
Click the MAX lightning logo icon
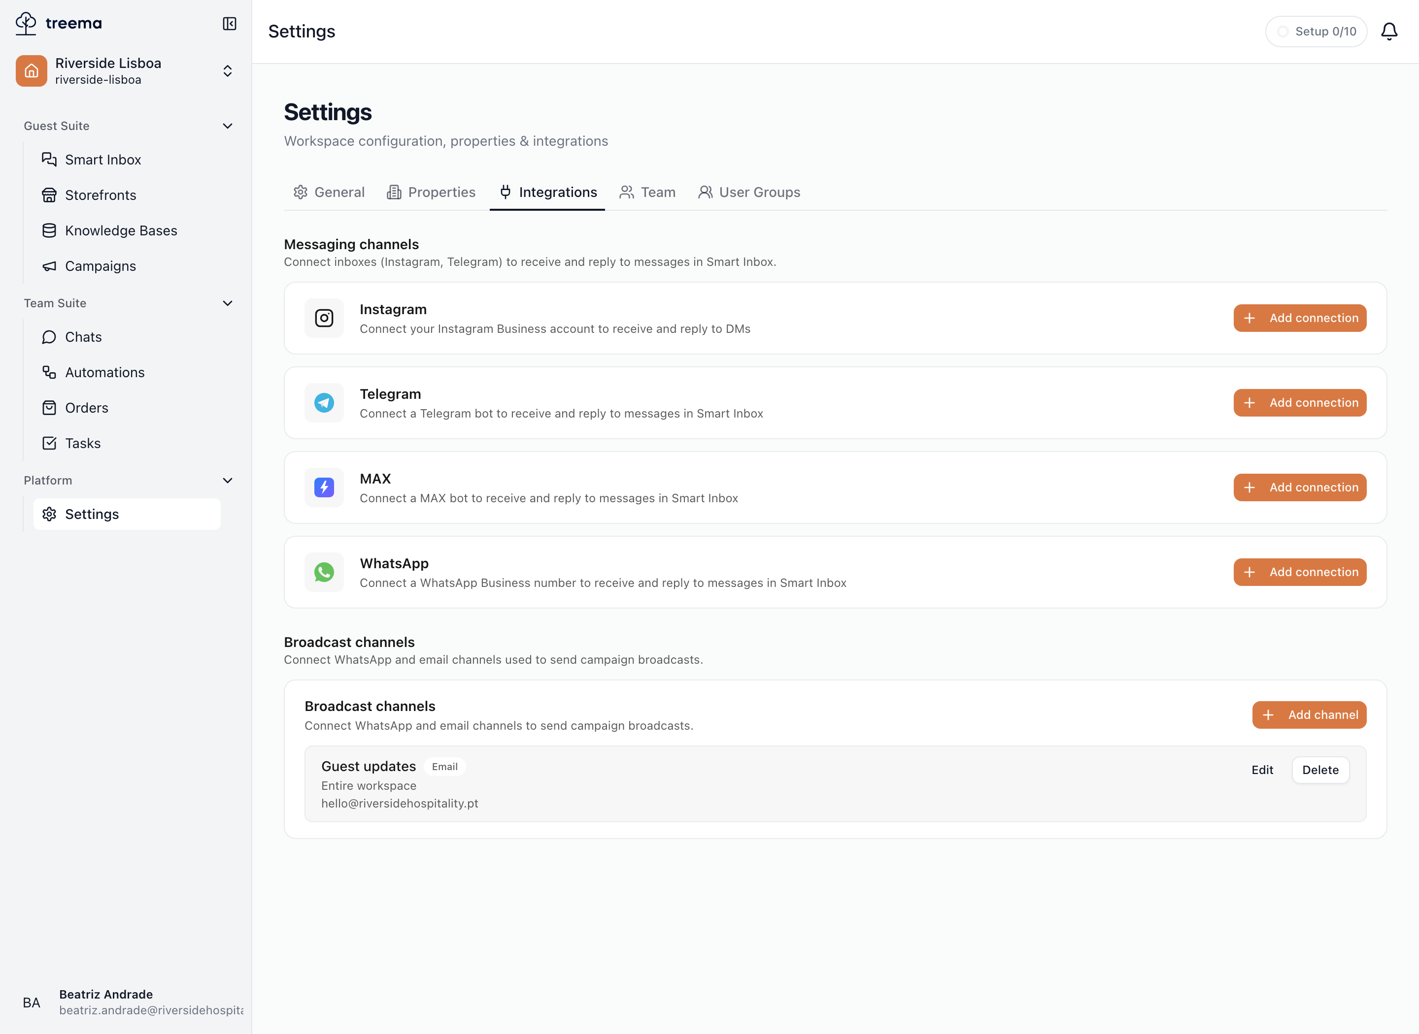pos(324,487)
